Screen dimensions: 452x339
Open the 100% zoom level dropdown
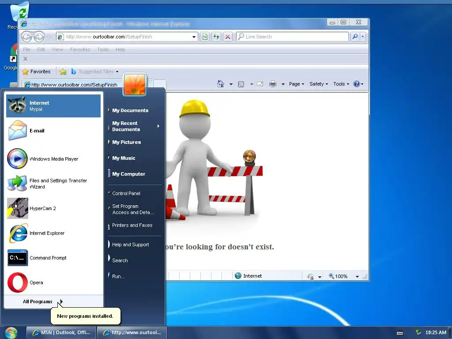click(357, 276)
